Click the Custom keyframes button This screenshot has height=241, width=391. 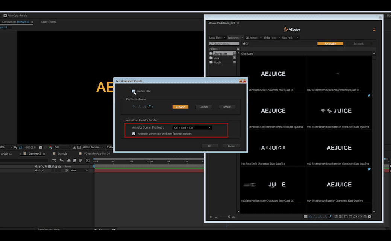click(203, 107)
